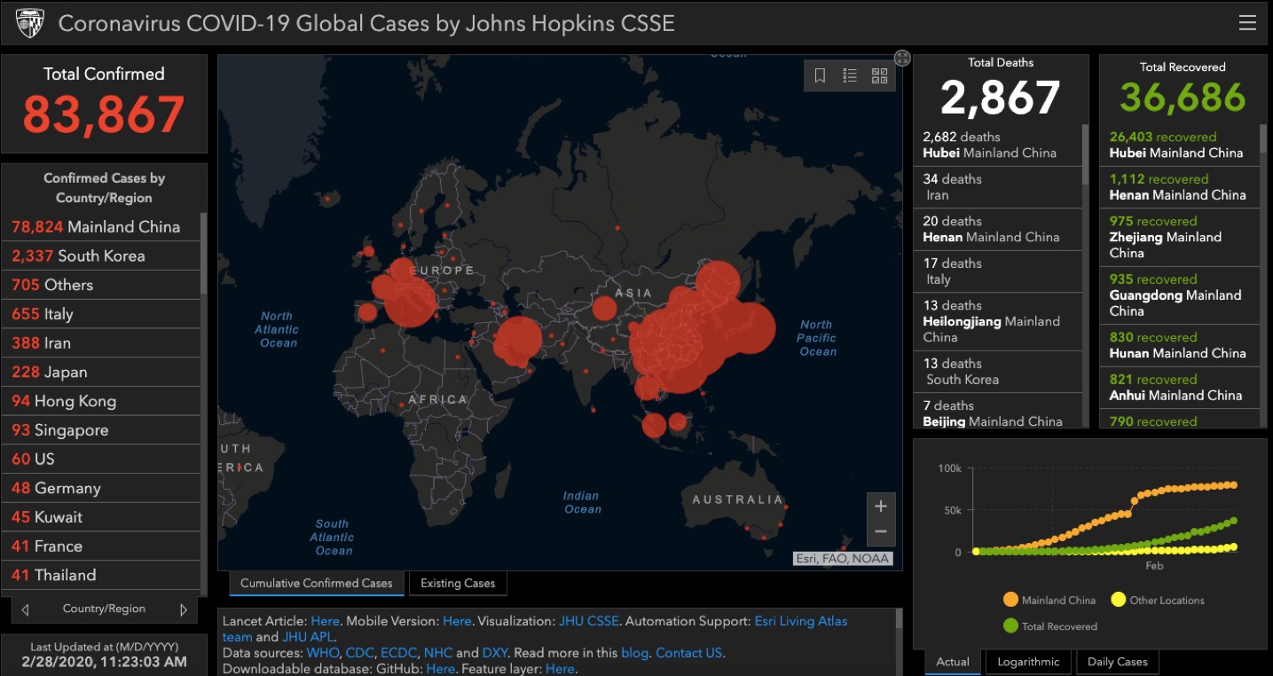Open the Contact US link

(x=689, y=653)
